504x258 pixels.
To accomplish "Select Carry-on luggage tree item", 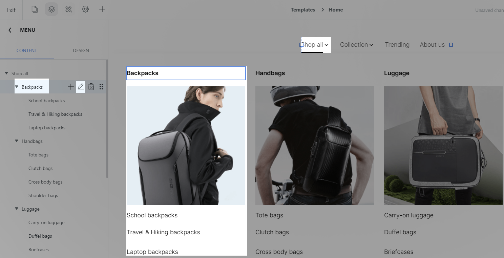I will pyautogui.click(x=46, y=222).
